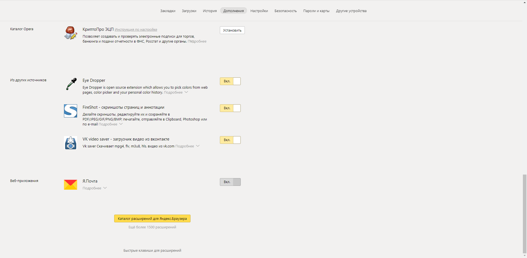Click the КриптоПро ЭЦП title text
The width and height of the screenshot is (527, 258).
pyautogui.click(x=98, y=29)
